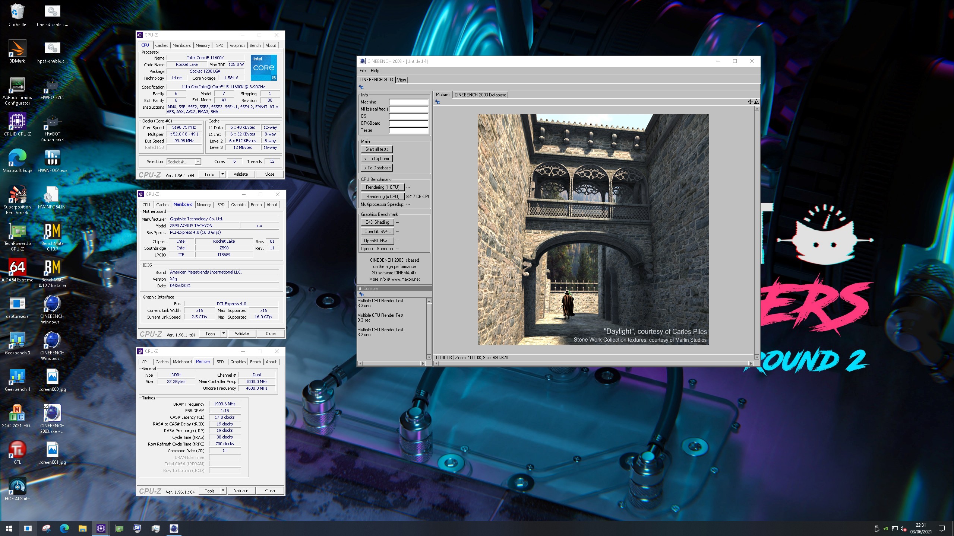The height and width of the screenshot is (536, 954).
Task: Click Start all tests in Cinebench
Action: 377,149
